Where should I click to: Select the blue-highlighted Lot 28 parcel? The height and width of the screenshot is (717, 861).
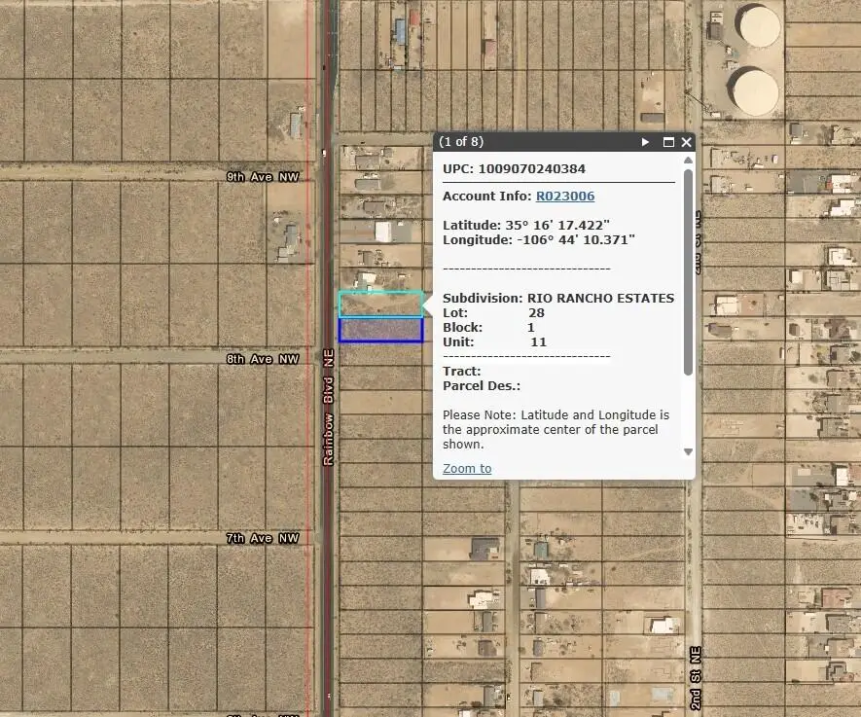(x=381, y=331)
